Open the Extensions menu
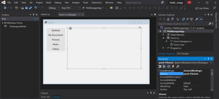219x99 pixels. point(97,3)
